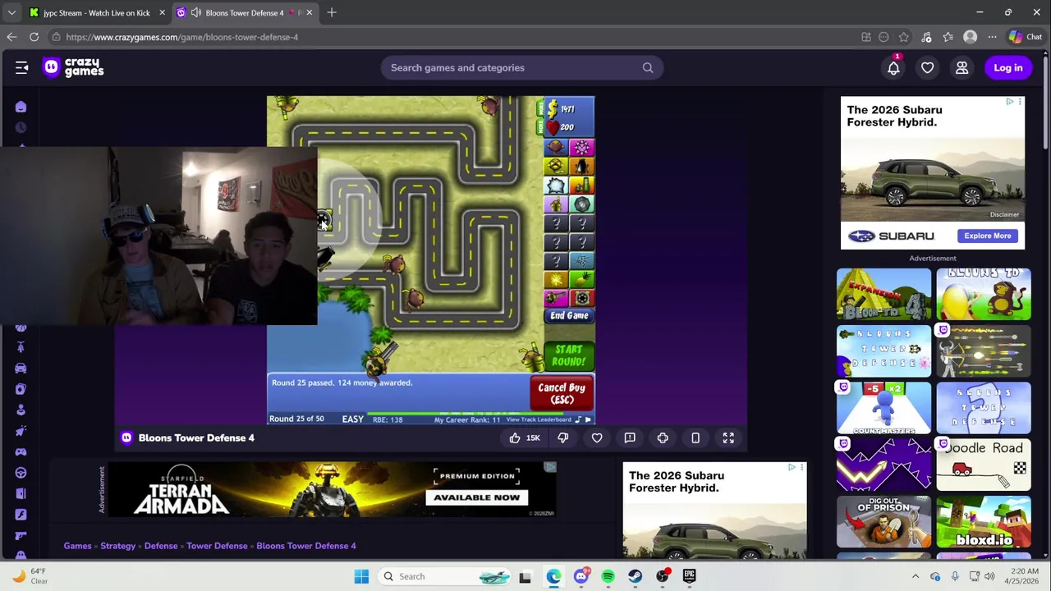Click Tower Defense breadcrumb link

217,546
